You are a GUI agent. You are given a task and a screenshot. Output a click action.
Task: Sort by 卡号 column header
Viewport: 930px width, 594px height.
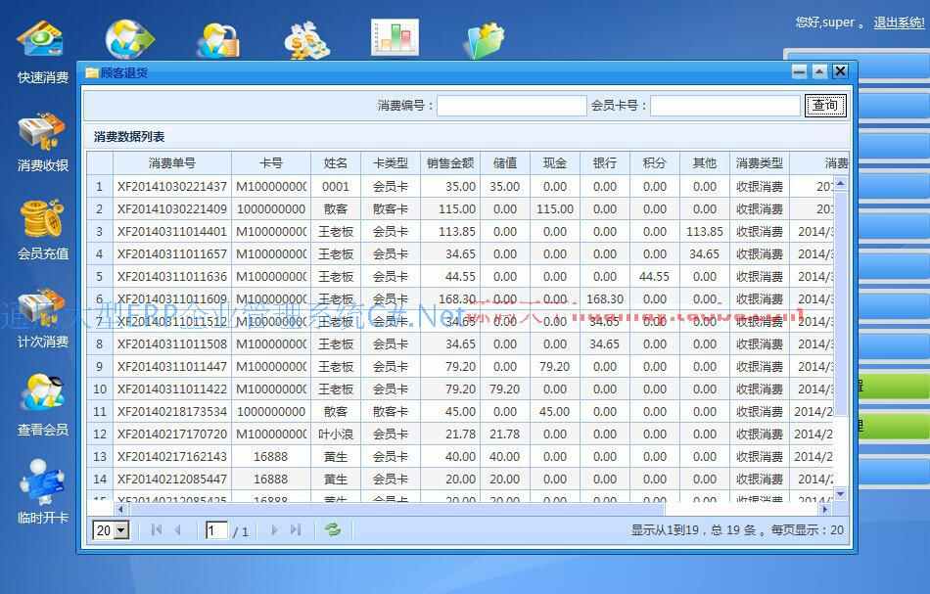click(271, 163)
